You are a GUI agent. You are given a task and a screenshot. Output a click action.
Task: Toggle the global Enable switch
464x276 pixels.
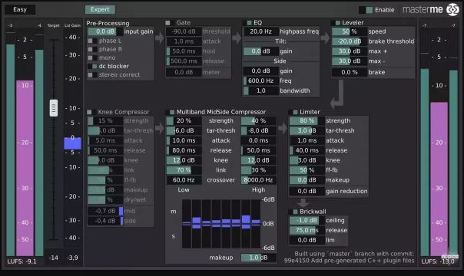coord(366,10)
